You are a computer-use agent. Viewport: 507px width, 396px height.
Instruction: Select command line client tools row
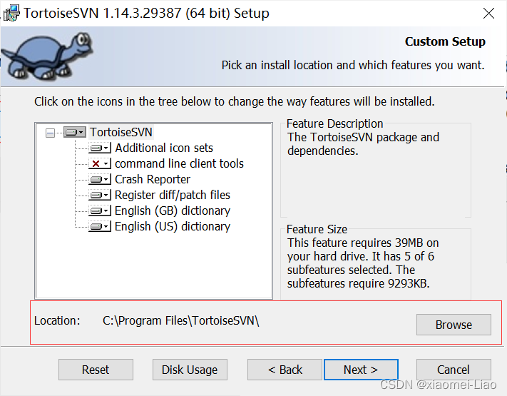click(179, 163)
